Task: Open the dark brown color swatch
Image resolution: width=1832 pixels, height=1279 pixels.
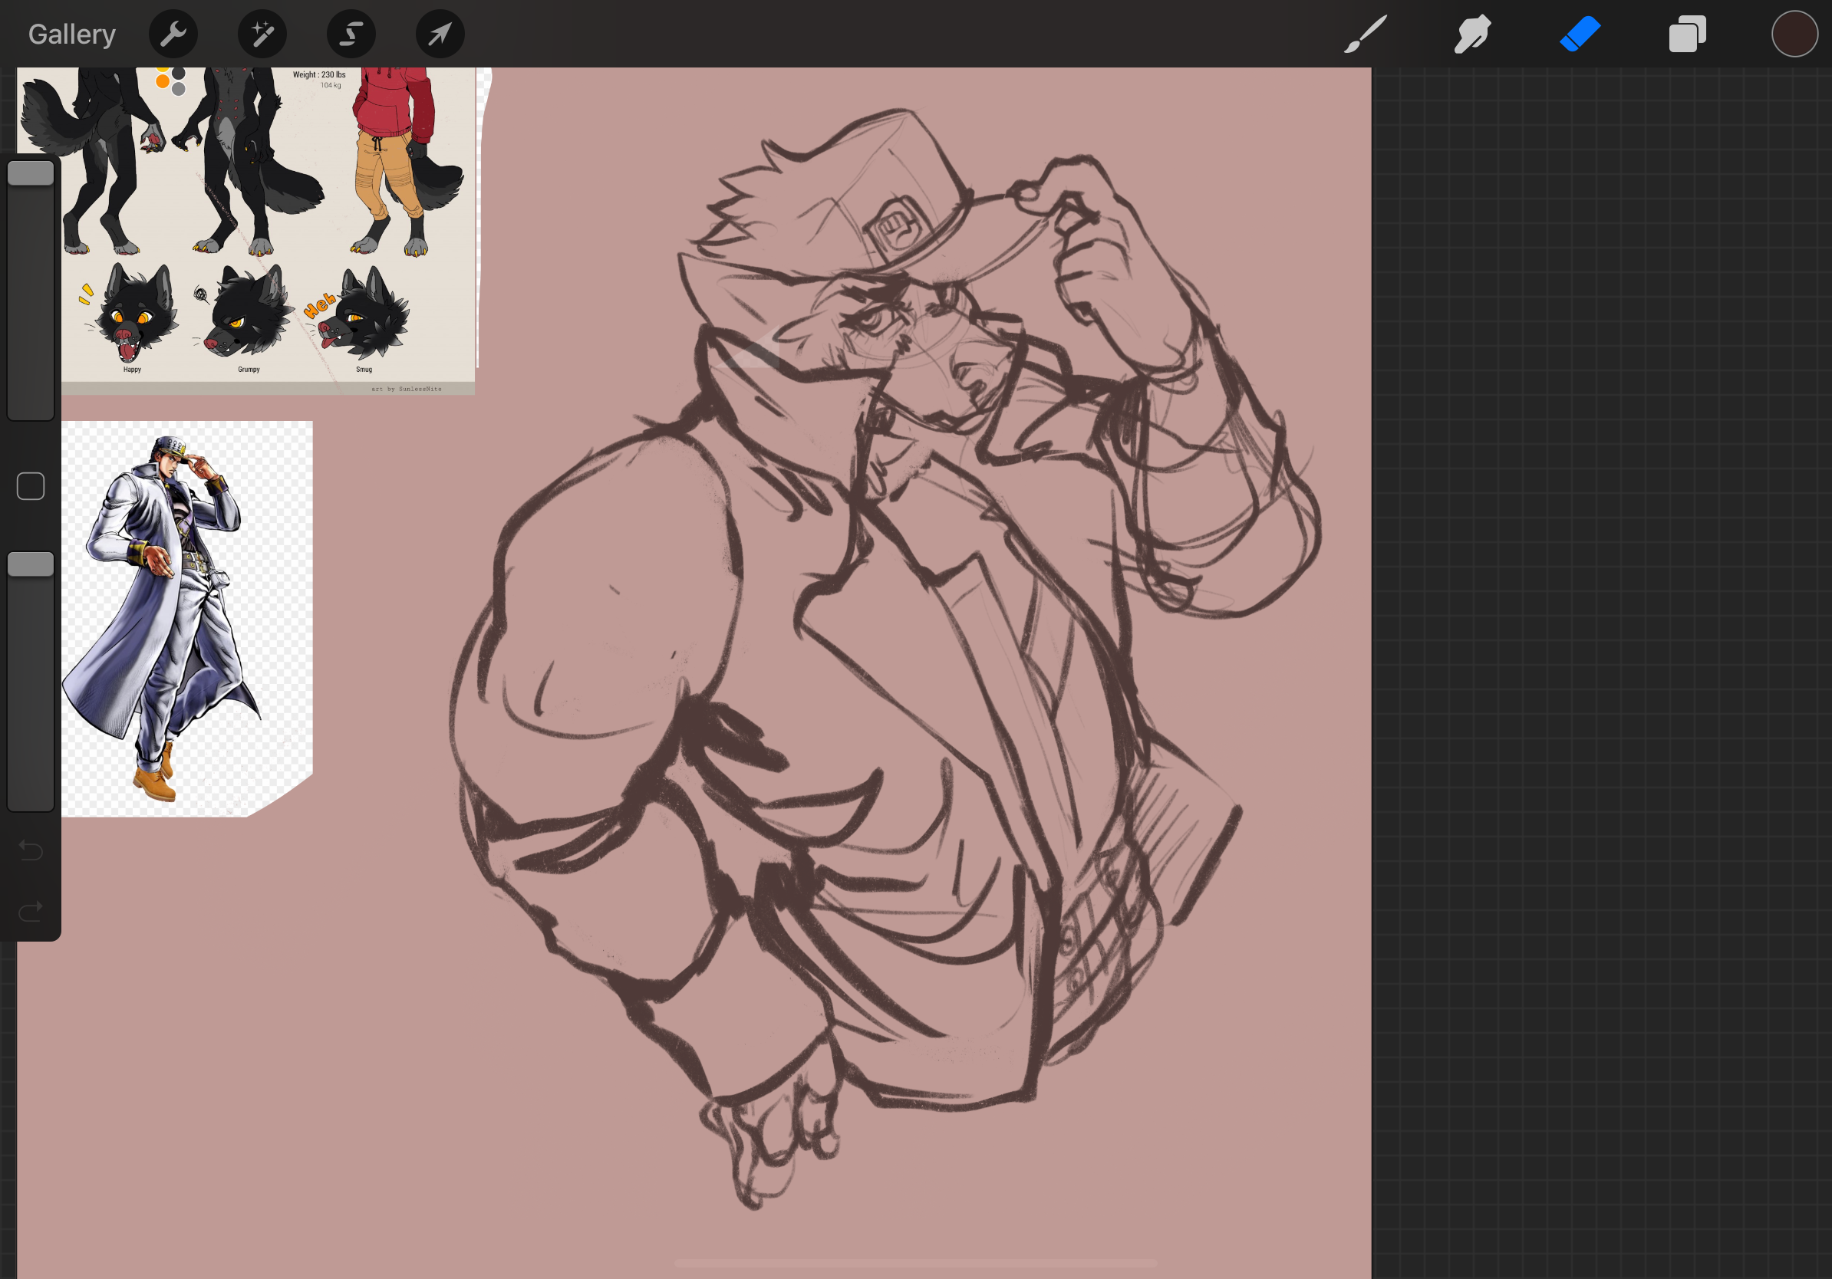Action: click(1794, 35)
